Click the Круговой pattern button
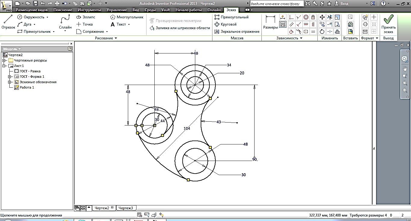Image resolution: width=411 pixels, height=221 pixels. click(x=226, y=24)
